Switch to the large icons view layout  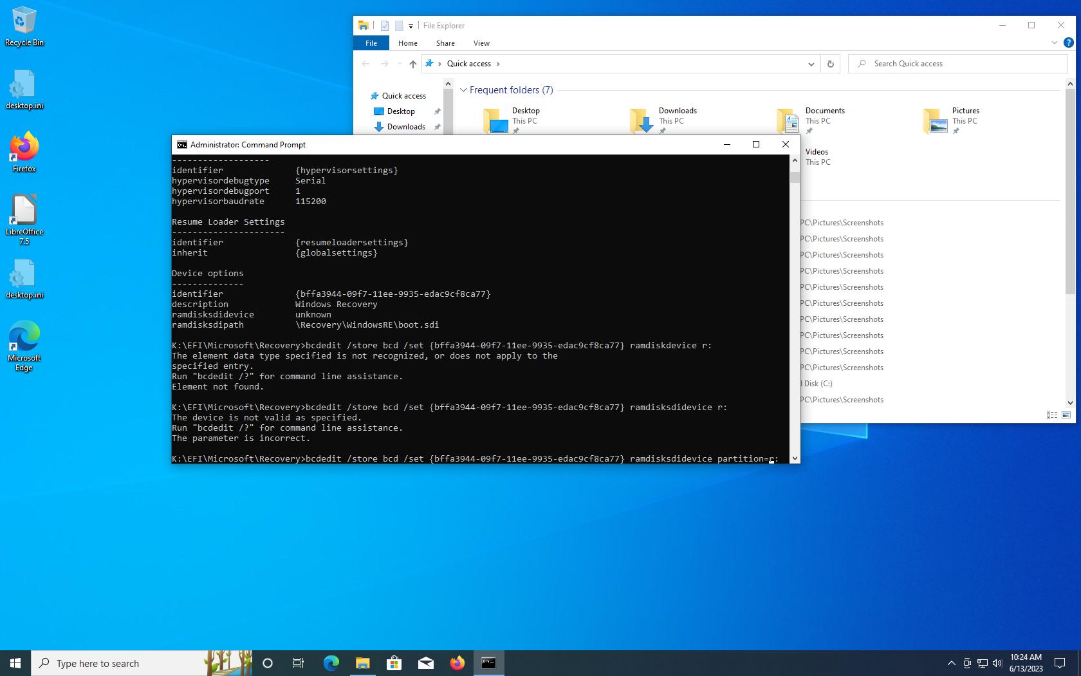click(x=1066, y=415)
